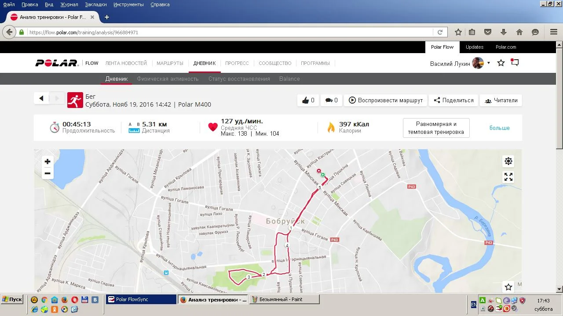This screenshot has width=563, height=316.
Task: Click the Поделиться share button
Action: tap(453, 100)
